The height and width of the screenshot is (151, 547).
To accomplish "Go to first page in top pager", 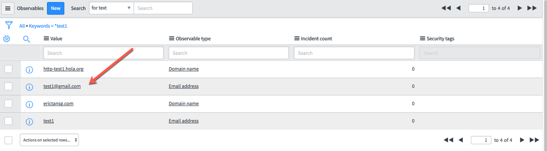I will [446, 8].
